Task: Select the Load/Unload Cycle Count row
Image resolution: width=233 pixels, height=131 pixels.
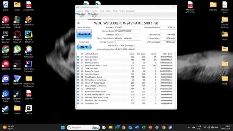Action: point(125,86)
